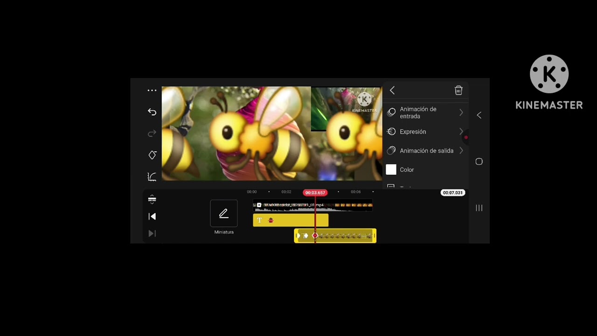Undo the last edit

pos(152,112)
